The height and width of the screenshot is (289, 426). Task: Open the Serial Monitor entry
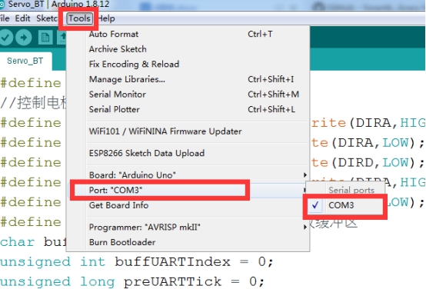(188, 95)
